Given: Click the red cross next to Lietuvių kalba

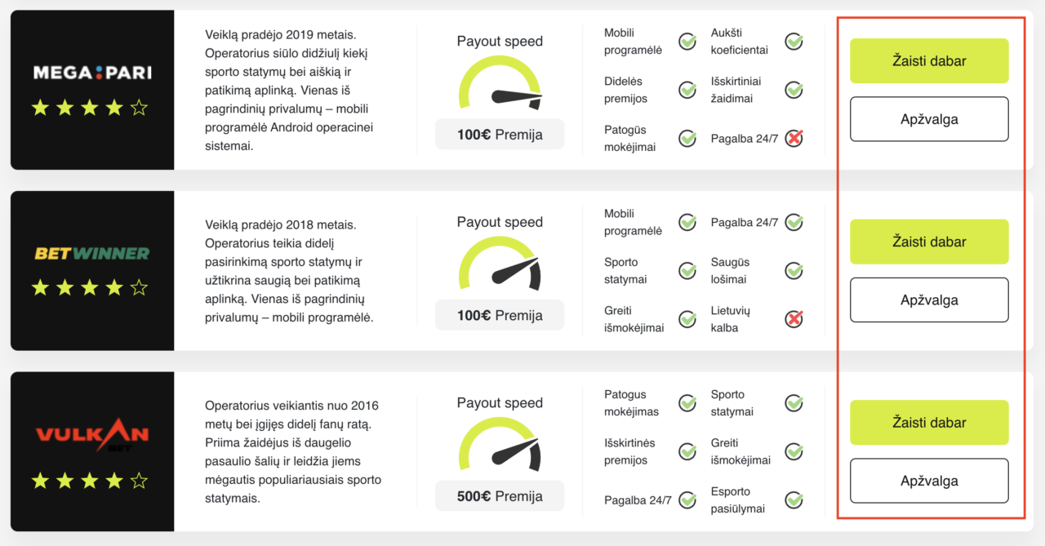Looking at the screenshot, I should [794, 319].
